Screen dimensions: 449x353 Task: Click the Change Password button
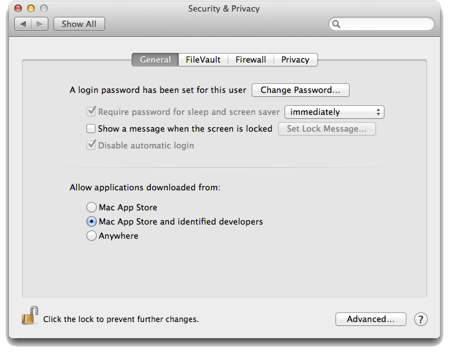tap(300, 90)
